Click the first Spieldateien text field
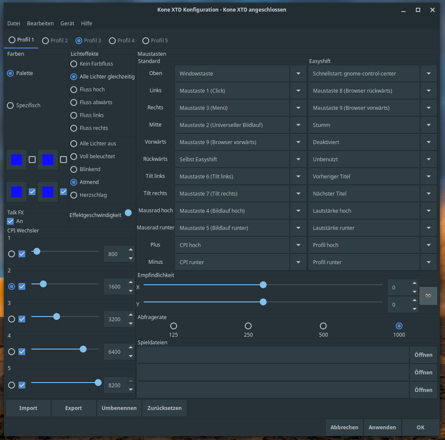This screenshot has height=440, width=445. [x=273, y=355]
